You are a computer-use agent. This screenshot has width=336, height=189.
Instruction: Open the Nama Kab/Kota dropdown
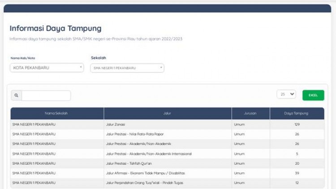(x=47, y=68)
